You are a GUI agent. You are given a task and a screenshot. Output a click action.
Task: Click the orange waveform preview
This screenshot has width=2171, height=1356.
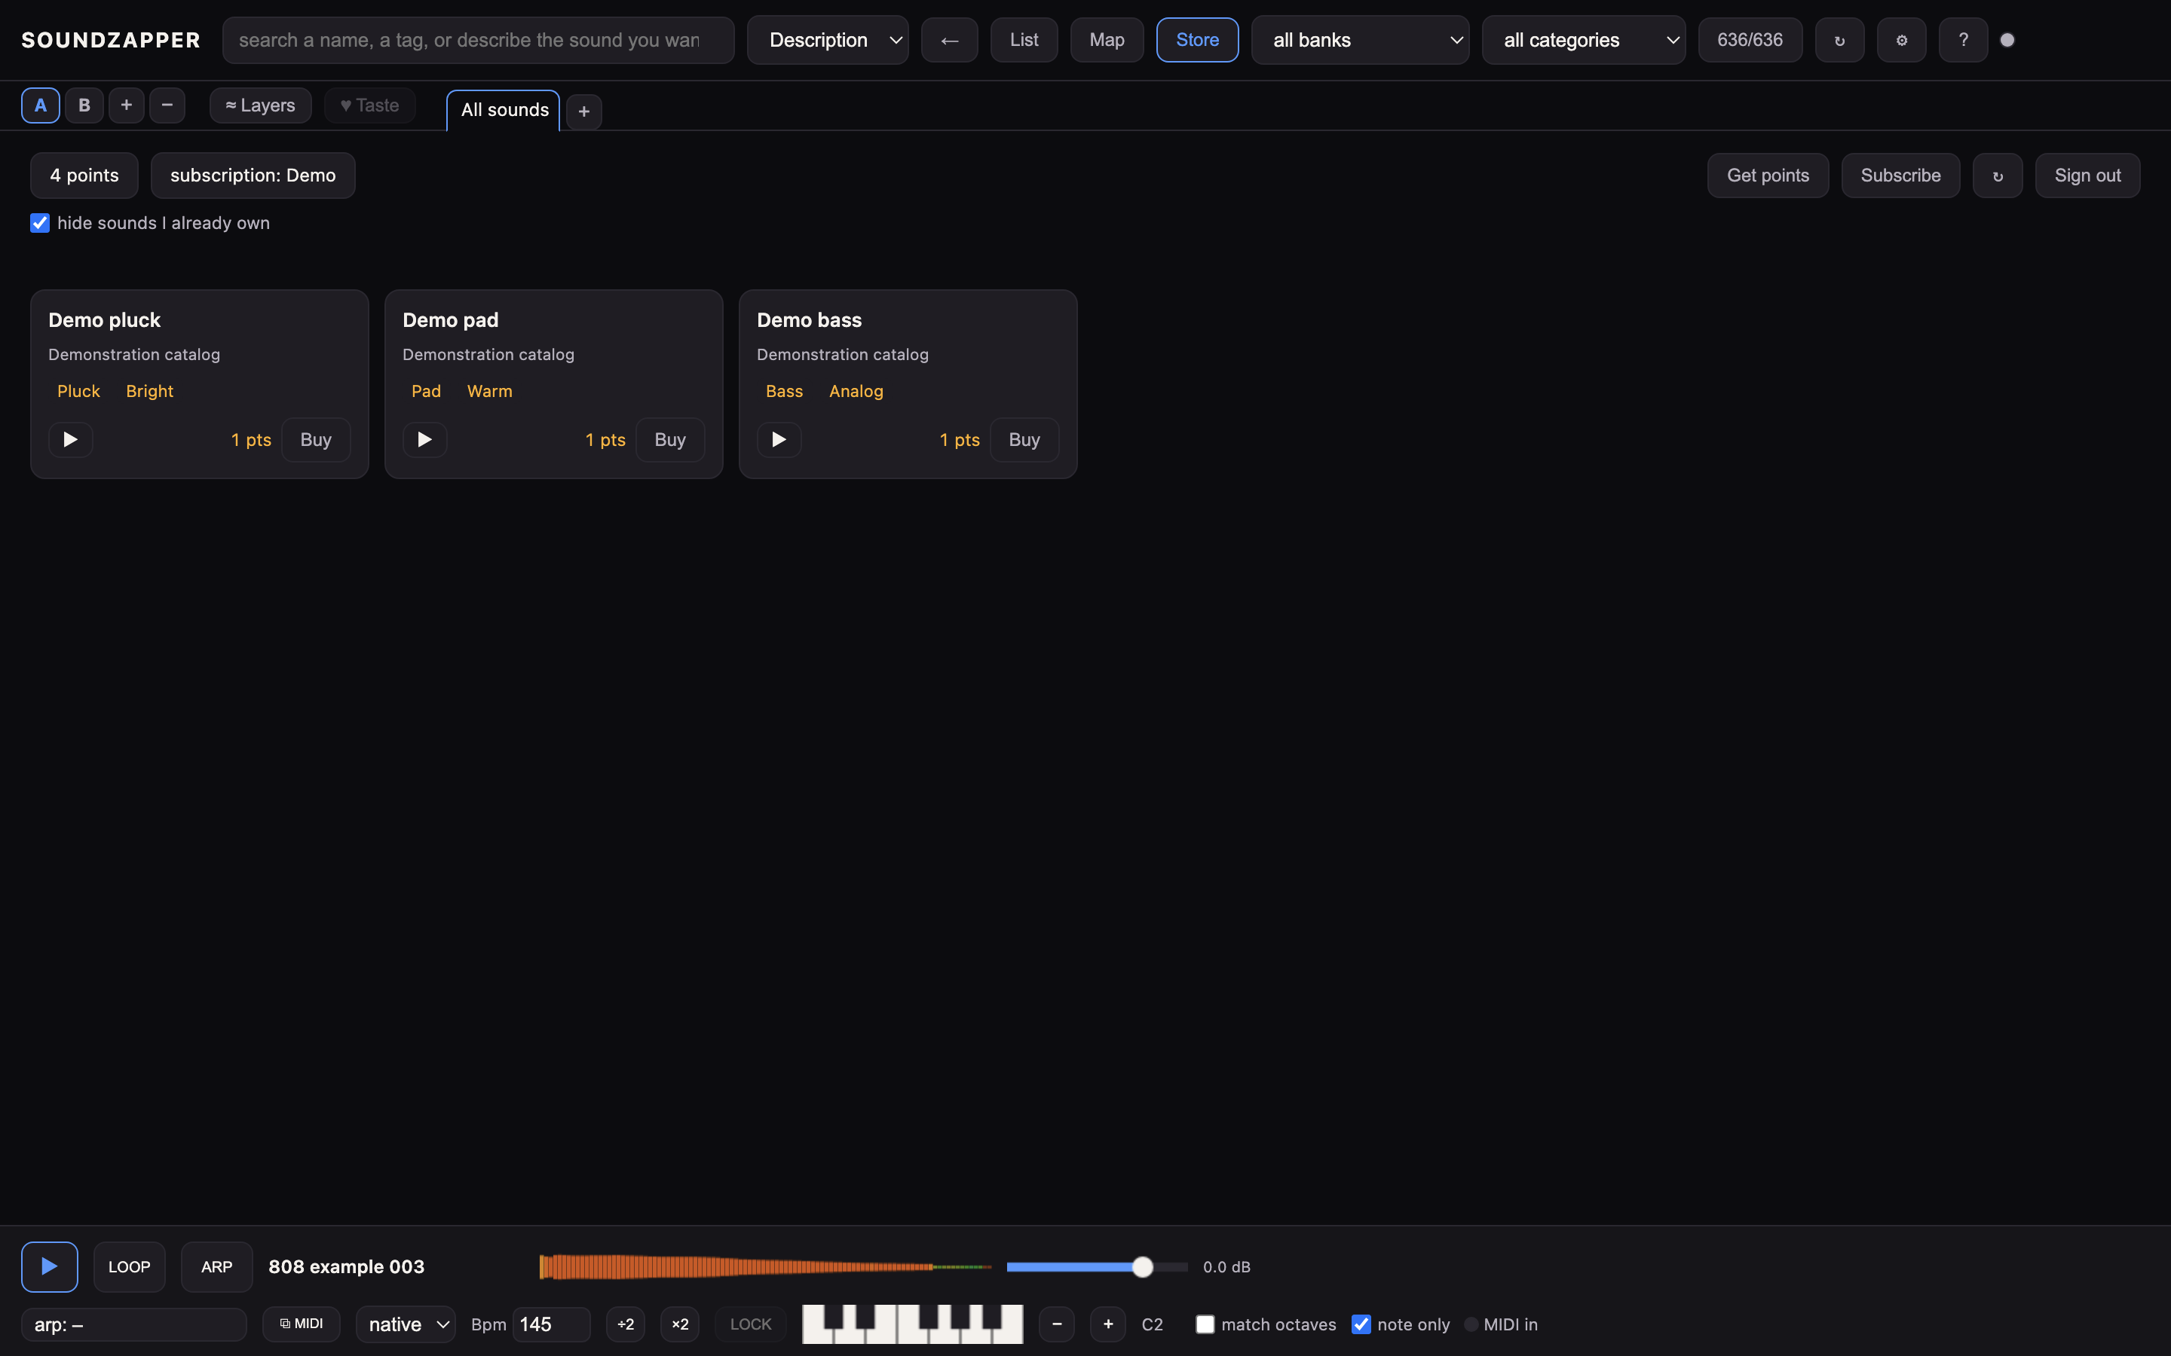(765, 1266)
